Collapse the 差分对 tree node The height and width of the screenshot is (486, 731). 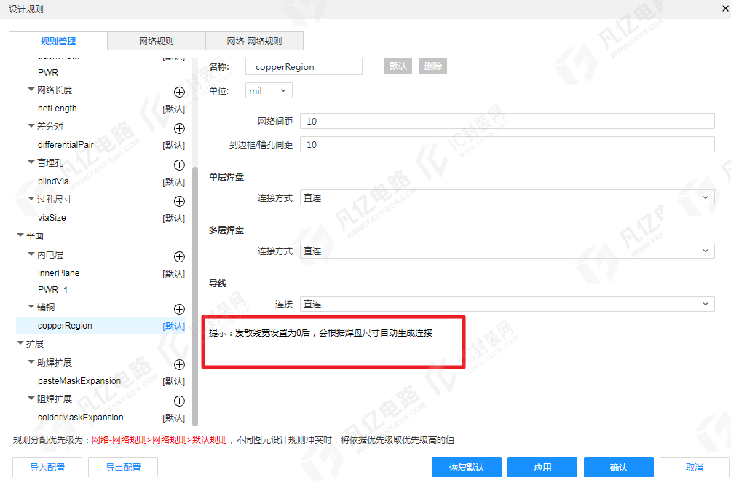tap(31, 125)
